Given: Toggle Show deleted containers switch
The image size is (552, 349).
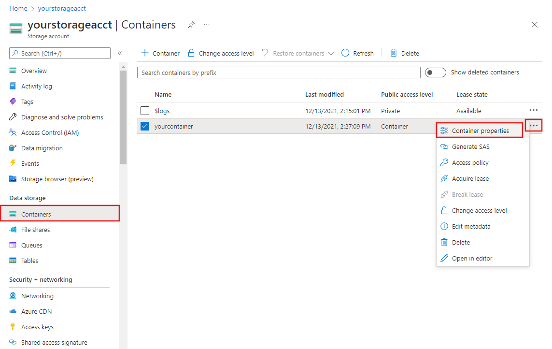Looking at the screenshot, I should click(x=436, y=73).
